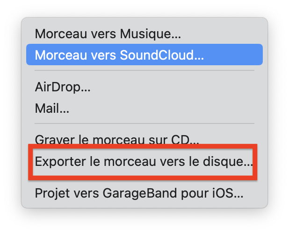Export the song to disk

(x=144, y=161)
